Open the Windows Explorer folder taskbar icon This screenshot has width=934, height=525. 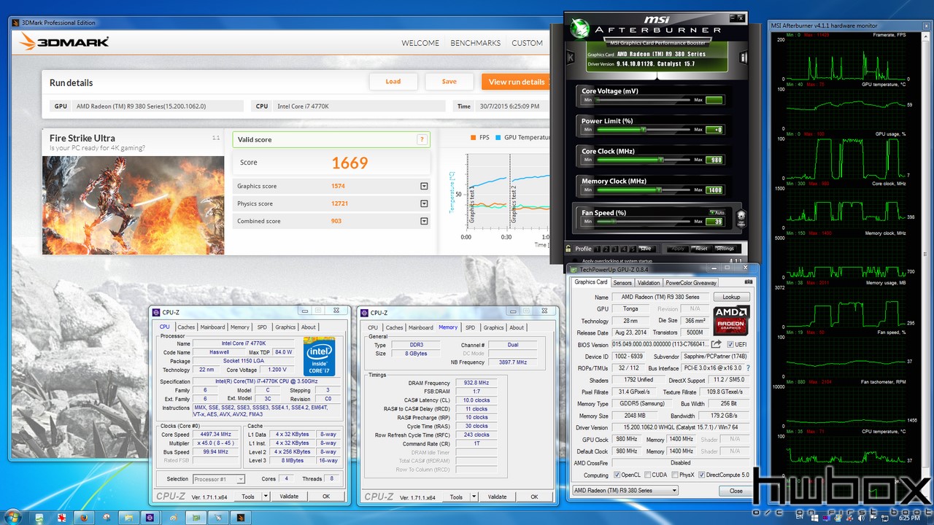pos(129,518)
